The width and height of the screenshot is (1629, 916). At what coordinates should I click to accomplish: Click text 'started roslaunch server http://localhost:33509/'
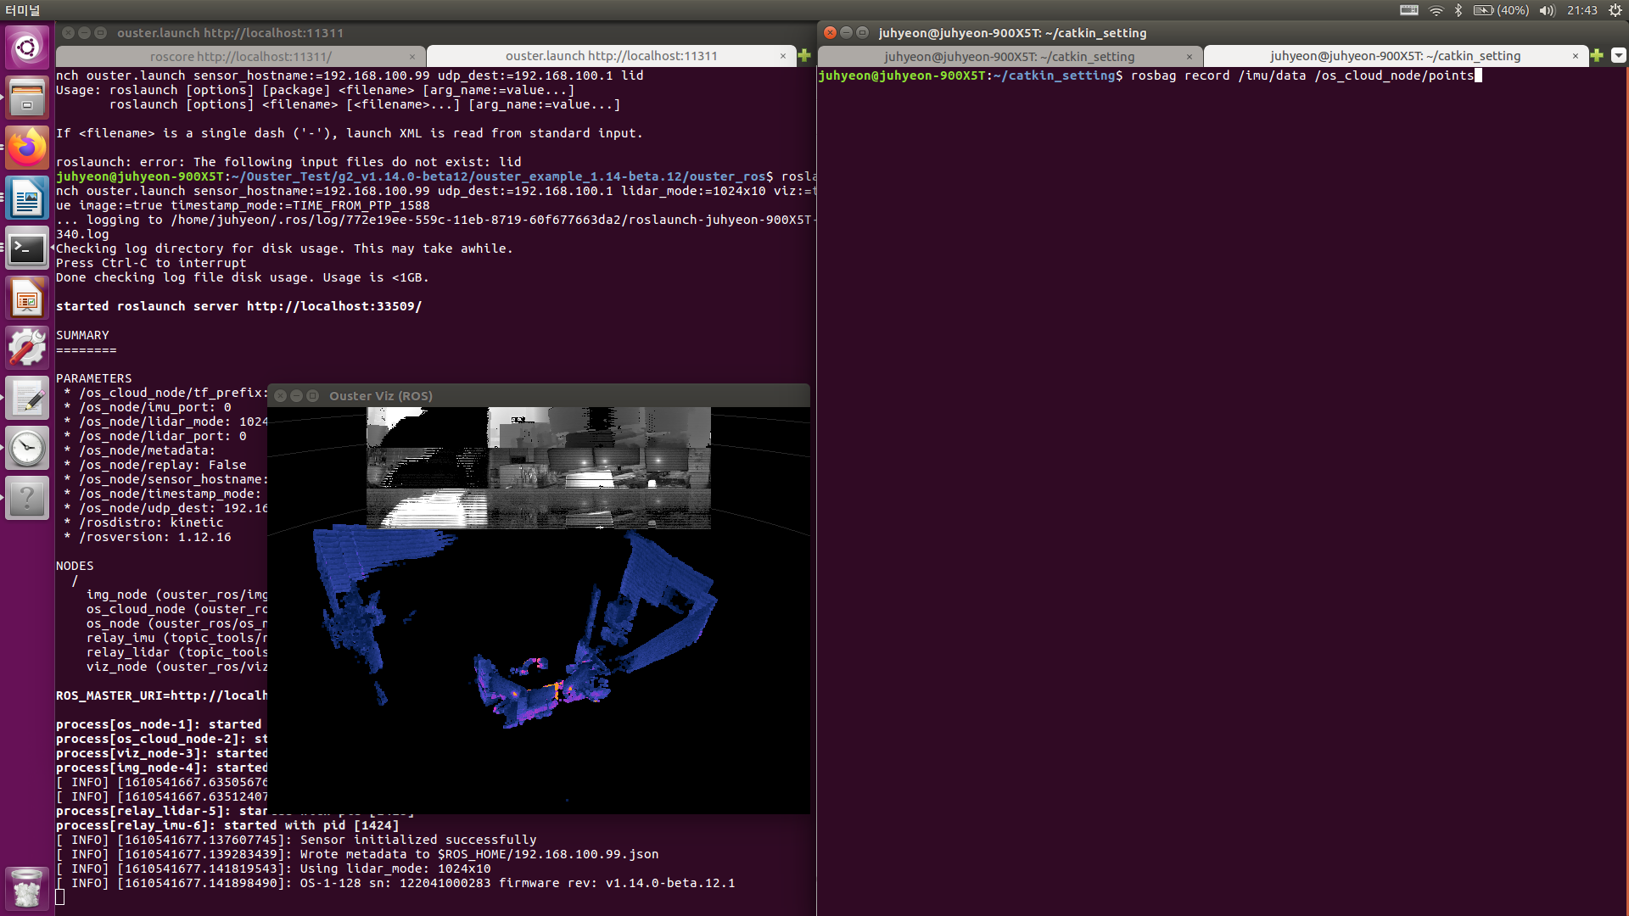(x=238, y=306)
